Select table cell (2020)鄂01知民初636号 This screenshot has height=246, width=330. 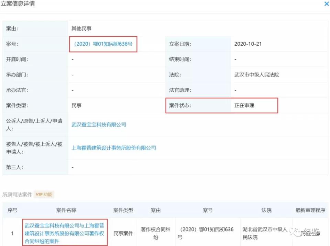coord(206,233)
